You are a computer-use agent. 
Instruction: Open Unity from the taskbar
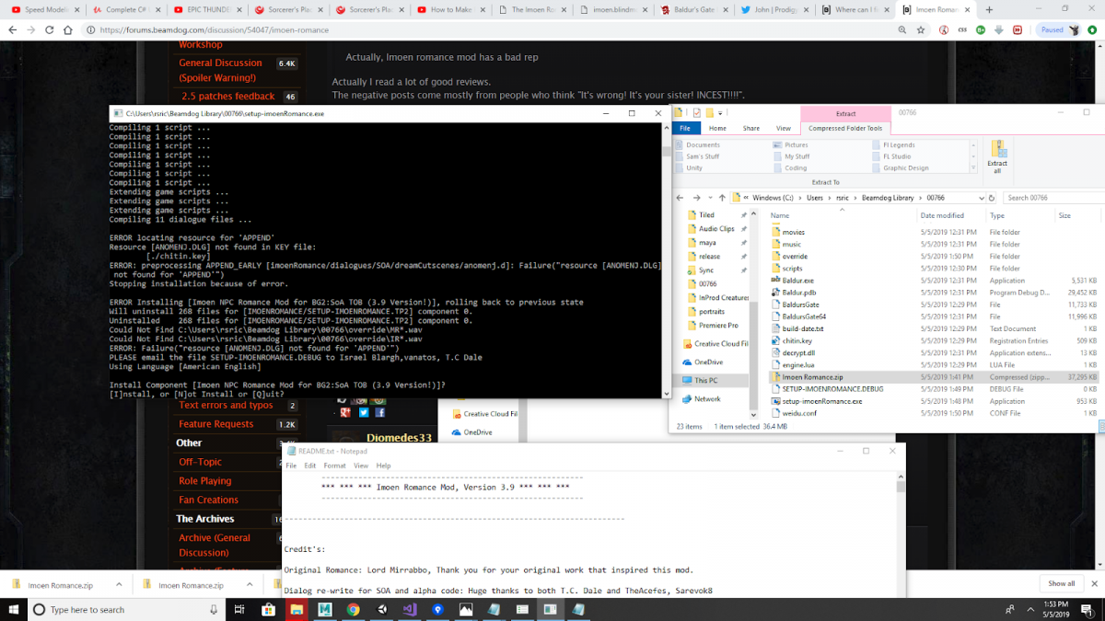pyautogui.click(x=381, y=609)
